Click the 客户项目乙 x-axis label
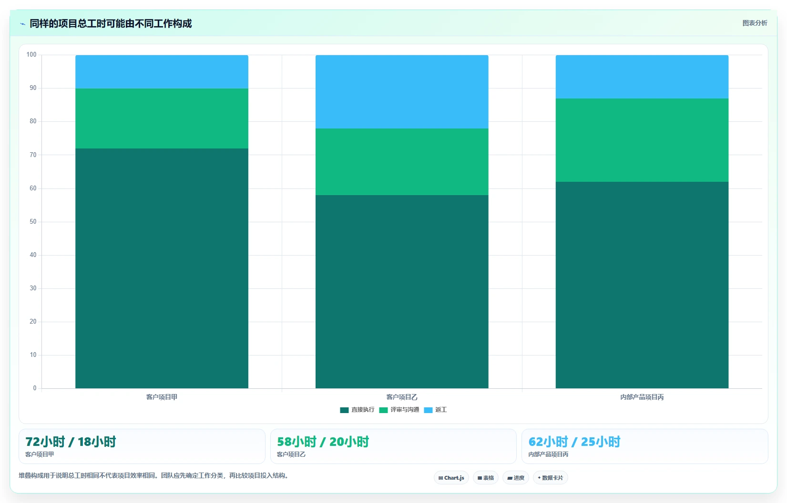The image size is (787, 503). [402, 397]
